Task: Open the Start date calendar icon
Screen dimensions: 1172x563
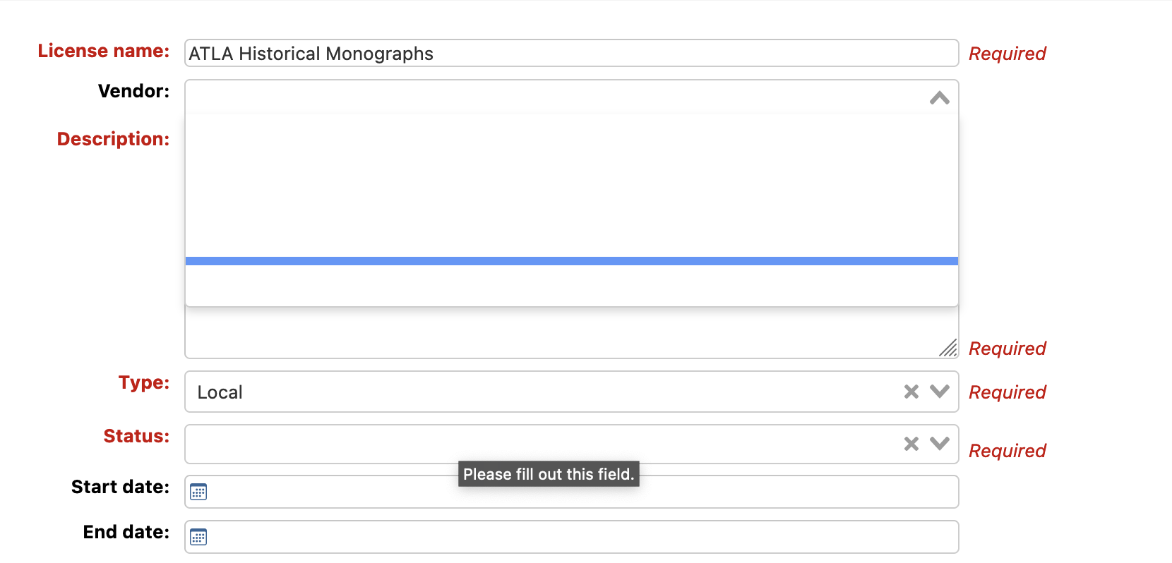Action: 198,492
